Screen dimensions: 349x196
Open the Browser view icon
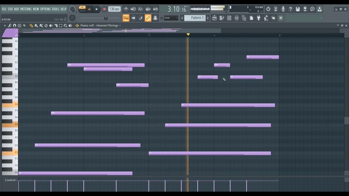(x=244, y=18)
